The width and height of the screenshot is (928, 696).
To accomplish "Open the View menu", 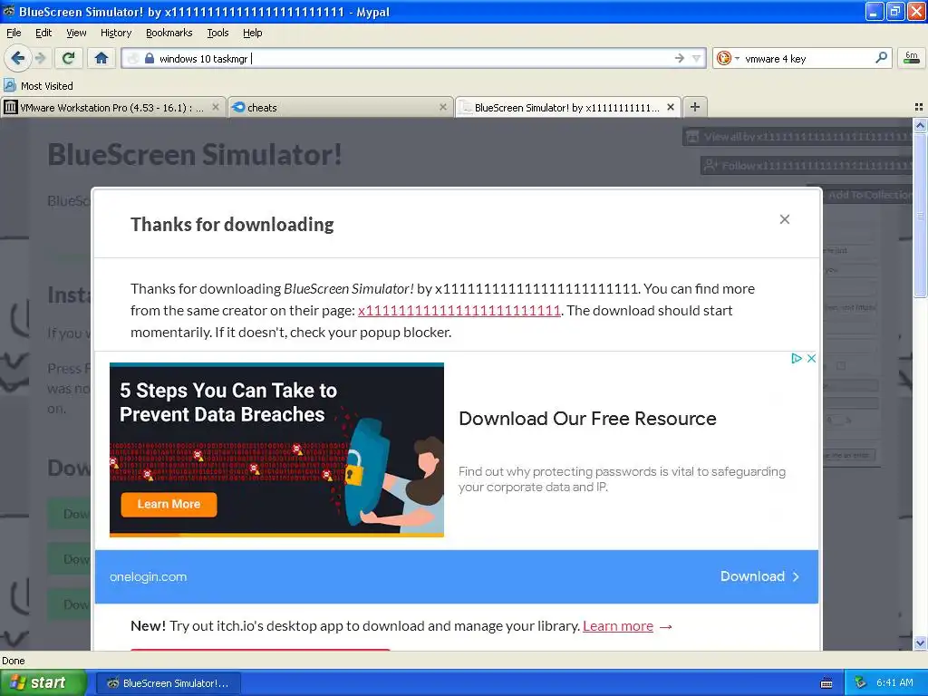I will pos(76,33).
